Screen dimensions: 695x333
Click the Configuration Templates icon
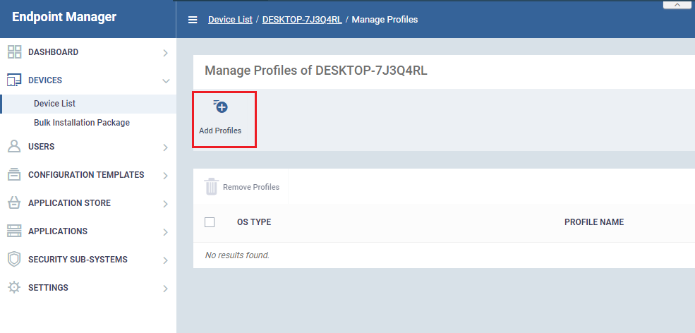pyautogui.click(x=15, y=175)
